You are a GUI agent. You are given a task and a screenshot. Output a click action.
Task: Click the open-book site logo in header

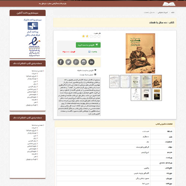tap(169, 4)
